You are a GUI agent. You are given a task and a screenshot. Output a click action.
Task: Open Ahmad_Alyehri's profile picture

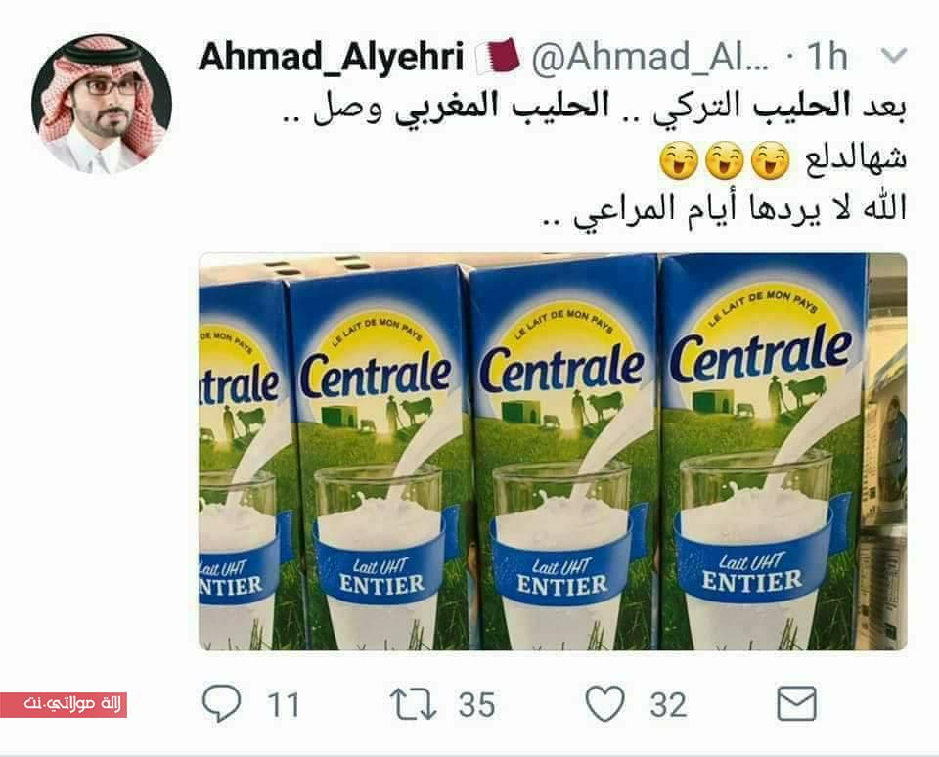[102, 104]
